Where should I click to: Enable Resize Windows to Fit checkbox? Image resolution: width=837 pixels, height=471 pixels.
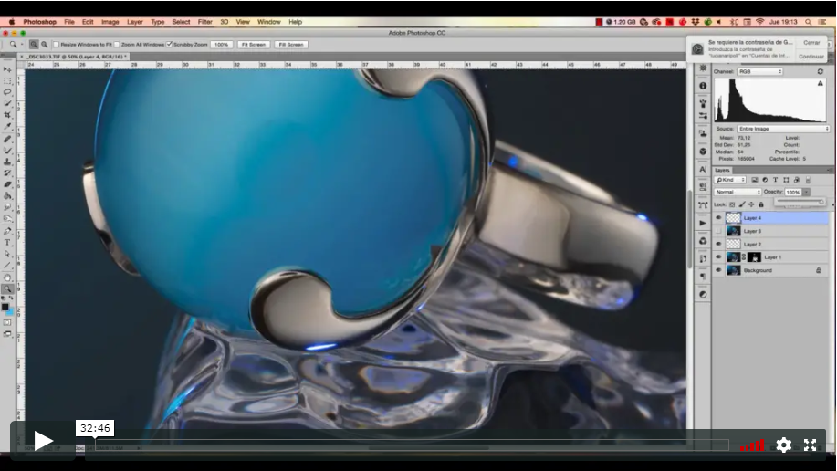[x=56, y=45]
